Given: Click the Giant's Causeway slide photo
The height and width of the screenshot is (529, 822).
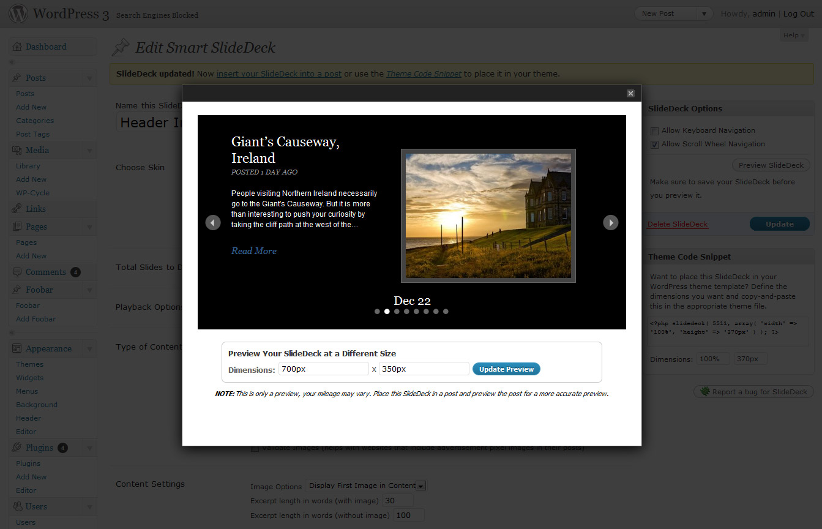Looking at the screenshot, I should click(x=488, y=216).
